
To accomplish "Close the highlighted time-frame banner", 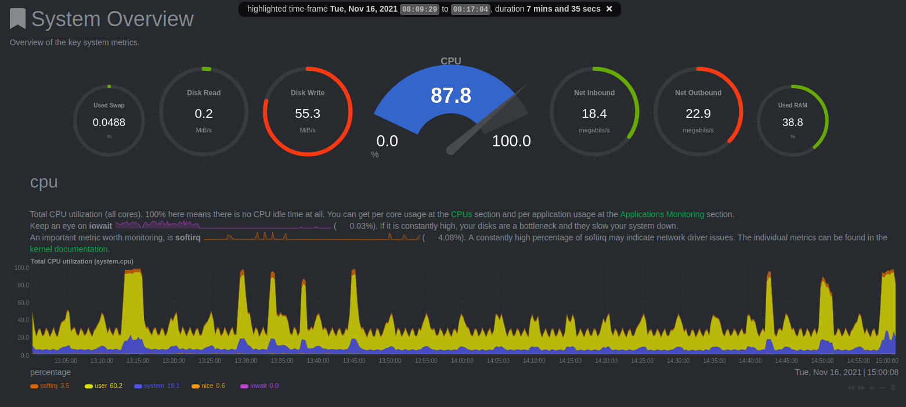I will tap(609, 9).
